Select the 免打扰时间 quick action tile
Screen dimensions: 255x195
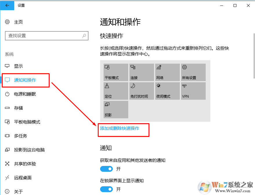click(141, 91)
